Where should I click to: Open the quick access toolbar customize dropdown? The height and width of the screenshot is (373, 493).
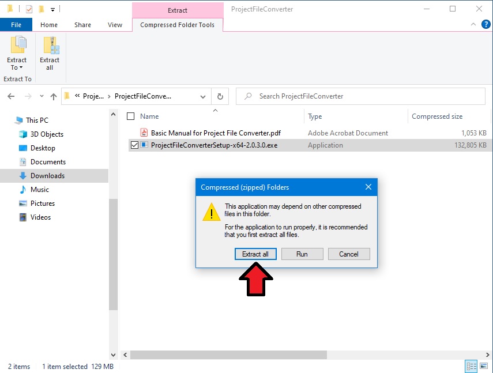(52, 10)
